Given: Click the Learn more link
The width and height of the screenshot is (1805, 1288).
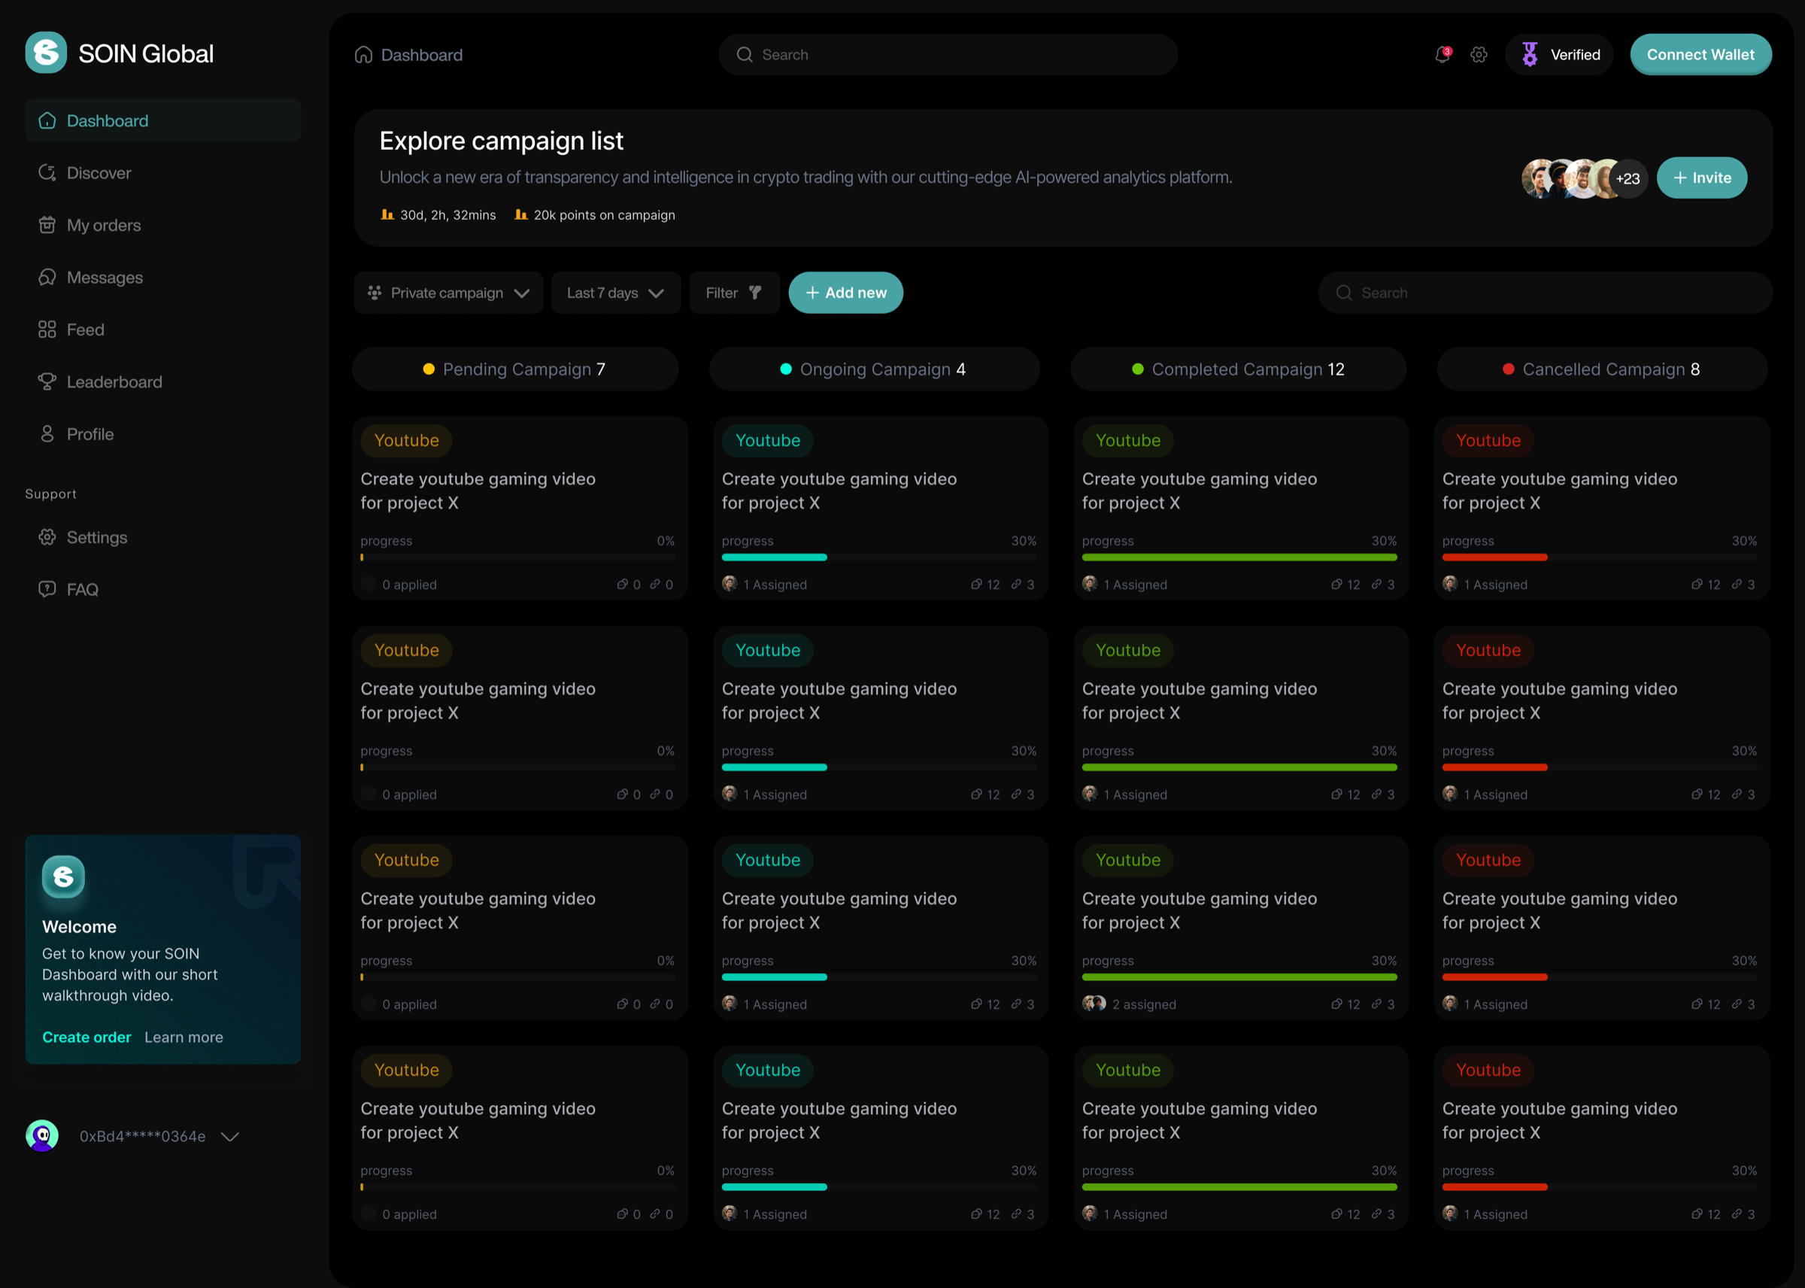Looking at the screenshot, I should click(184, 1037).
